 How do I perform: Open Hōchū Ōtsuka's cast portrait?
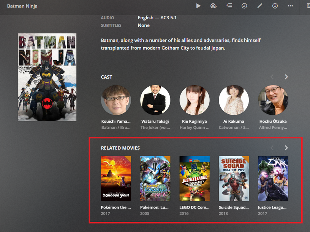pos(273,100)
